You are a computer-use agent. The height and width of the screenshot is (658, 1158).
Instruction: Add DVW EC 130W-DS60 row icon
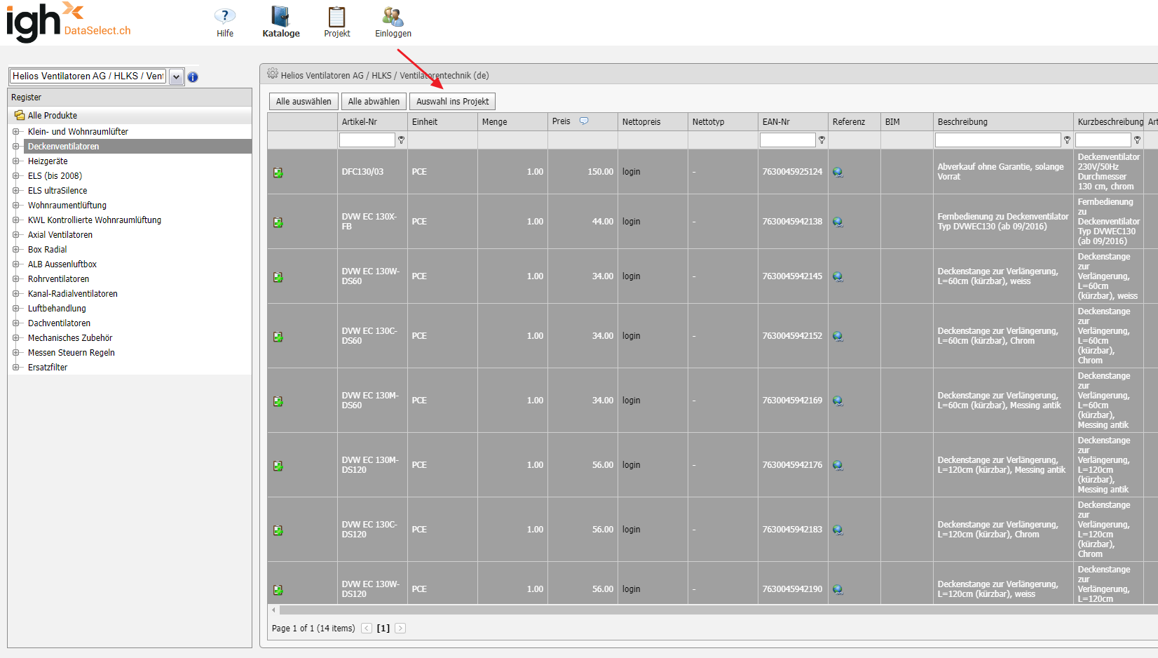(x=278, y=277)
